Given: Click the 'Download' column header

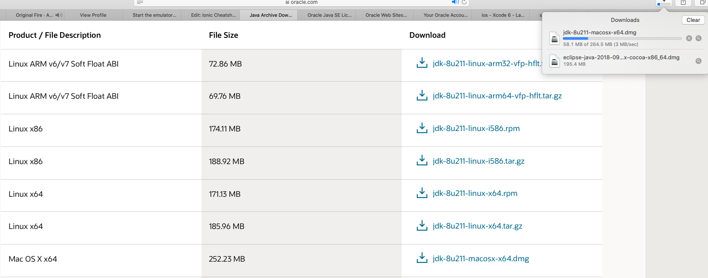Looking at the screenshot, I should (x=427, y=35).
